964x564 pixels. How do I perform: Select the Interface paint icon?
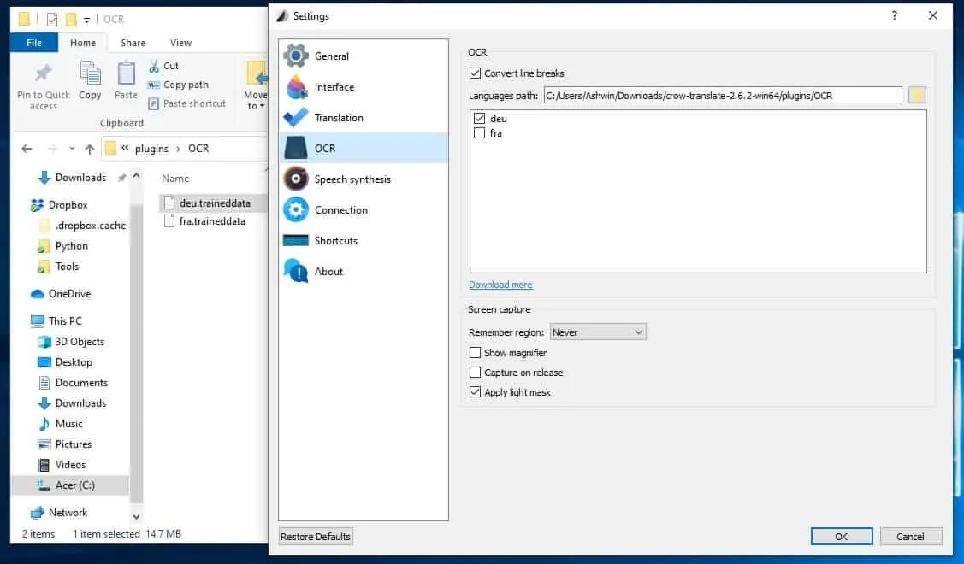tap(296, 86)
